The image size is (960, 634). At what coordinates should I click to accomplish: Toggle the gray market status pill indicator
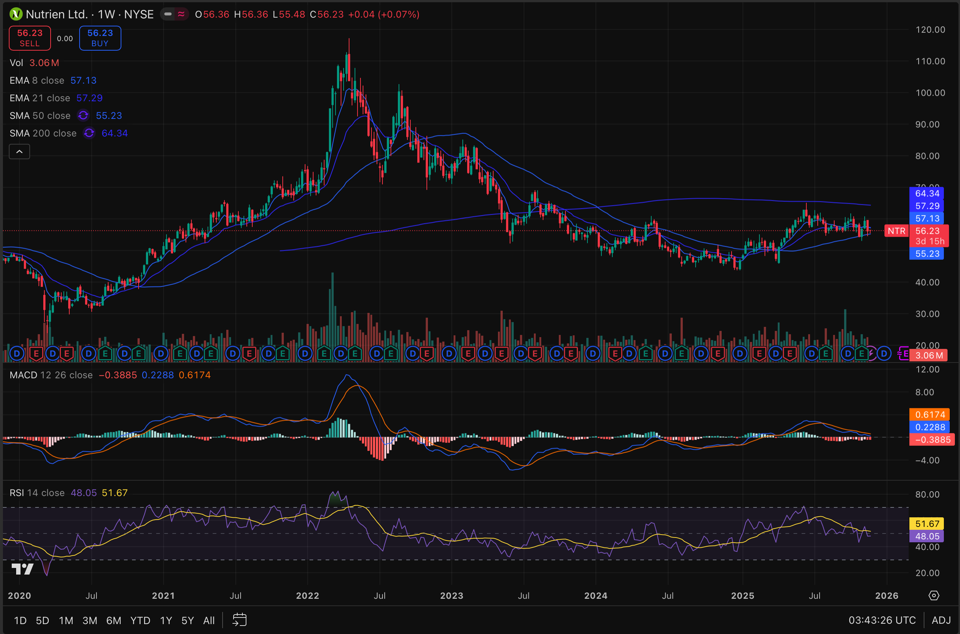[x=168, y=14]
